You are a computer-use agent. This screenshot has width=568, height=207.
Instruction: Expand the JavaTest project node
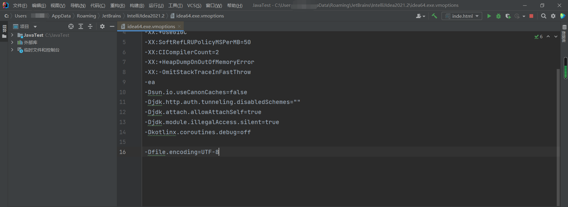coord(12,35)
